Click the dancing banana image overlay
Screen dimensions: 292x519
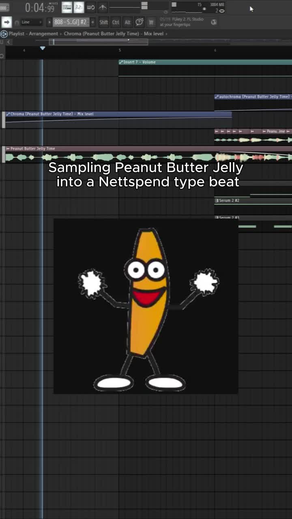point(146,306)
